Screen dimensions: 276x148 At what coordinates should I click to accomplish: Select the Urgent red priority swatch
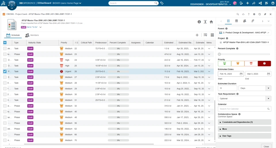click(264, 63)
